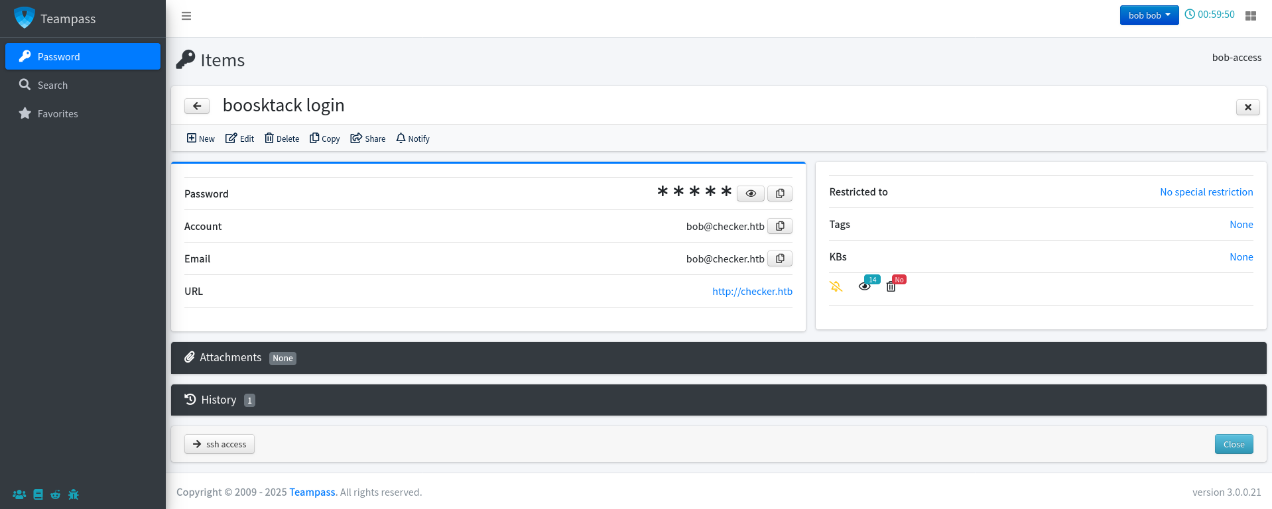The width and height of the screenshot is (1272, 509).
Task: Reveal password with the eye button
Action: tap(751, 194)
